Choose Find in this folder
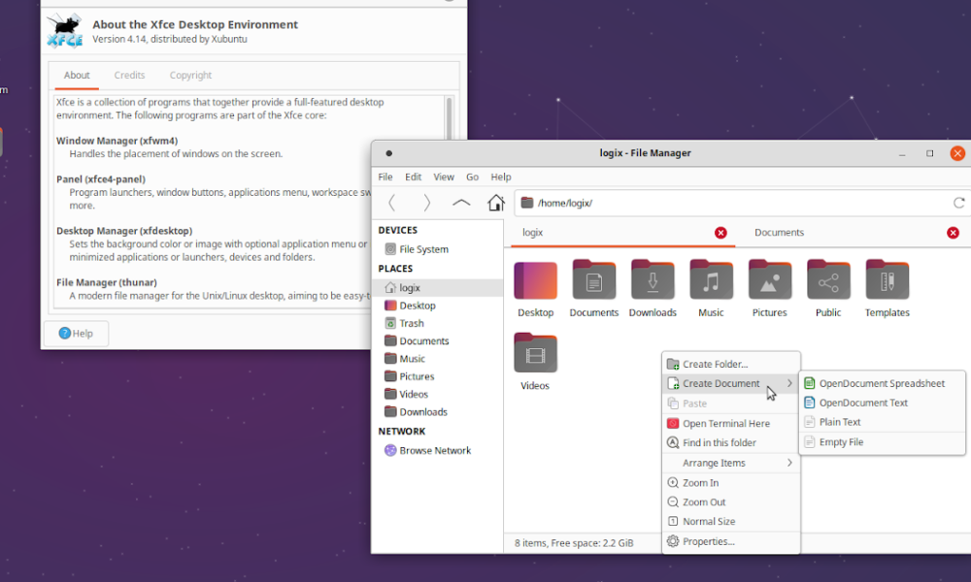This screenshot has height=582, width=971. coord(731,443)
